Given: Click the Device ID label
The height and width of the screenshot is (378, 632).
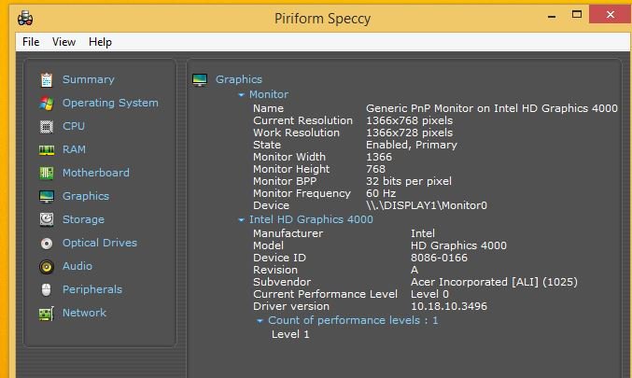Looking at the screenshot, I should tap(279, 258).
